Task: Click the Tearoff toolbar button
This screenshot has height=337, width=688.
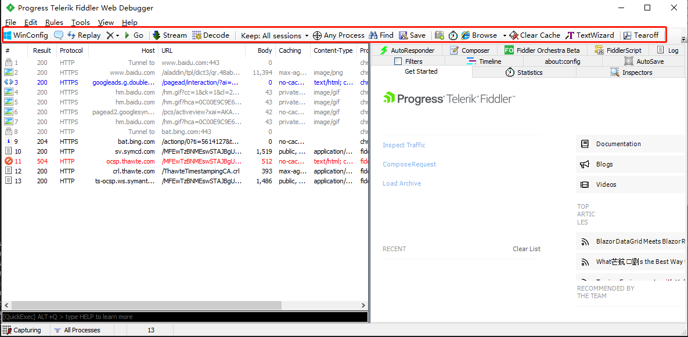Action: click(641, 35)
